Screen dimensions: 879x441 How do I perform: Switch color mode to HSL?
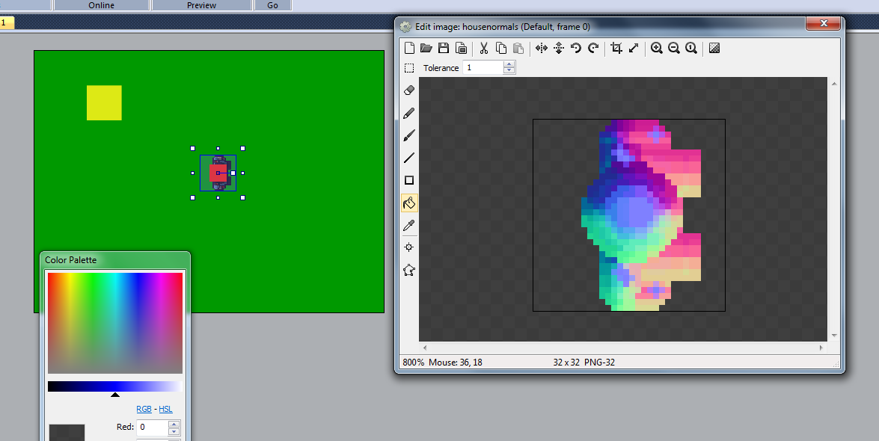coord(165,409)
